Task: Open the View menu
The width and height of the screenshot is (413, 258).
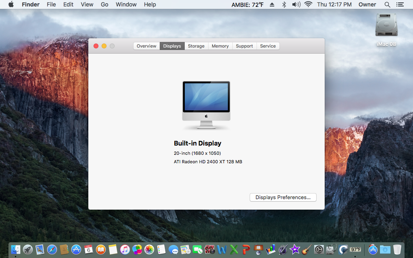Action: coord(87,4)
